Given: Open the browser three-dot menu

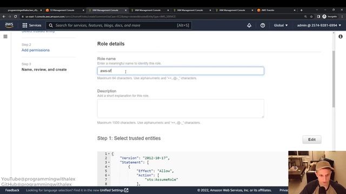Looking at the screenshot, I should coord(342,17).
